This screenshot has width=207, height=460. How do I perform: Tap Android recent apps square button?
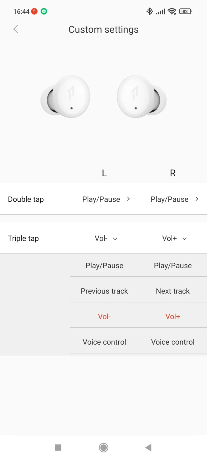pos(58,448)
